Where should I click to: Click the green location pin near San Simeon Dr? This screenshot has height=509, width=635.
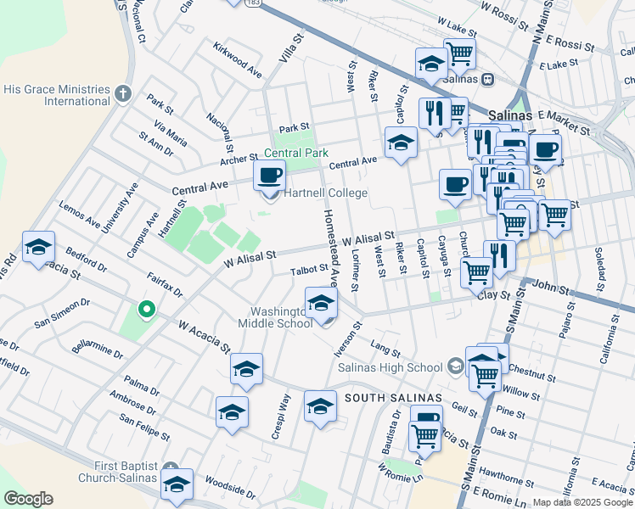point(147,310)
